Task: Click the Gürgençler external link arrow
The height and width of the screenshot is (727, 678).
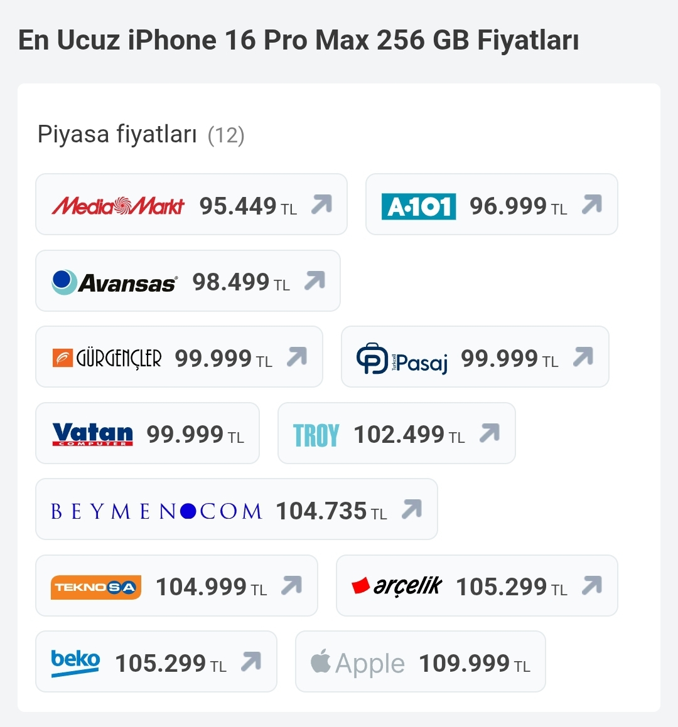Action: [x=297, y=356]
